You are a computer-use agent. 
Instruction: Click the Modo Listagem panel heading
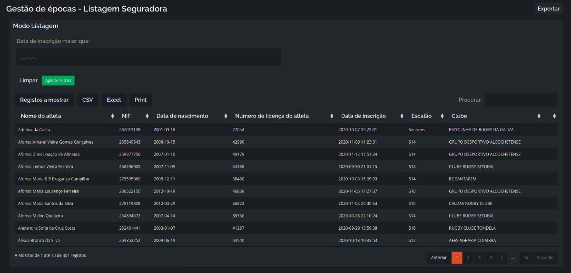[x=36, y=26]
